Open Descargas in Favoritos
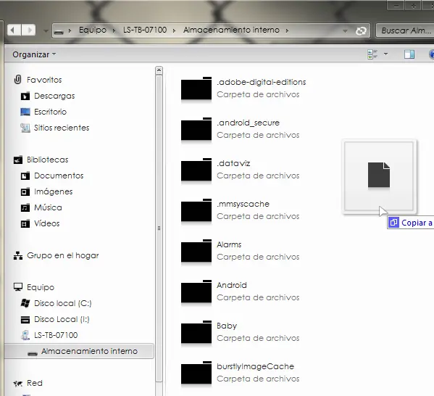This screenshot has height=396, width=434. (x=54, y=96)
